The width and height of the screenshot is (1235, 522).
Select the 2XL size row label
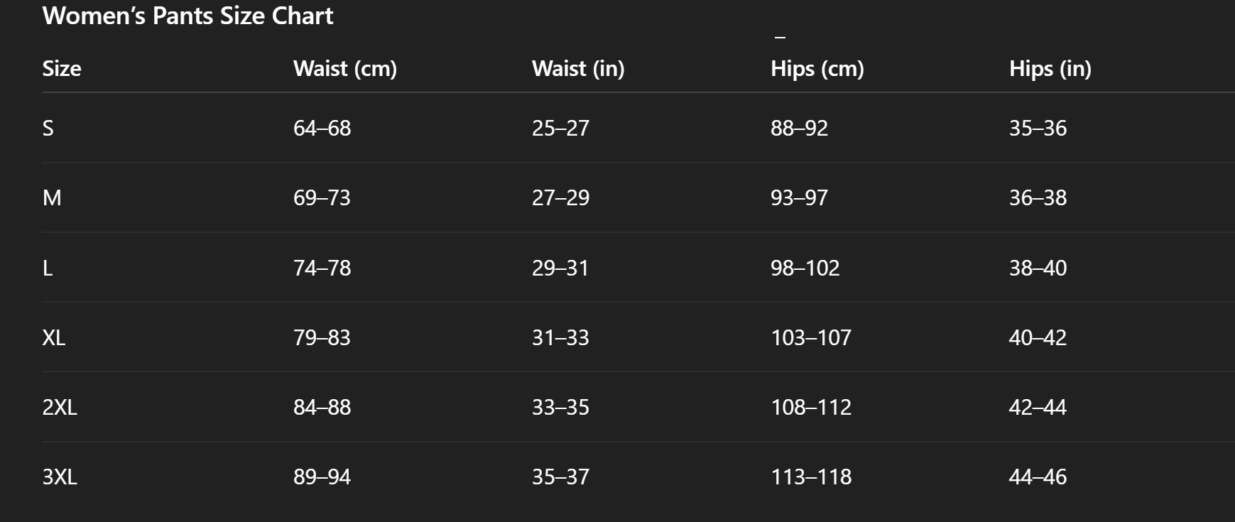60,407
